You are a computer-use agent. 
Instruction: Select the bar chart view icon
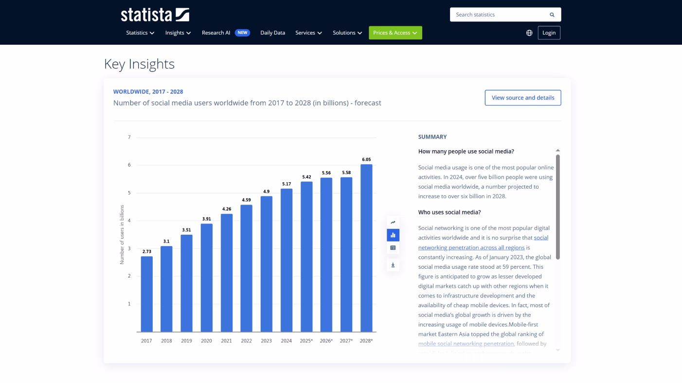point(393,235)
